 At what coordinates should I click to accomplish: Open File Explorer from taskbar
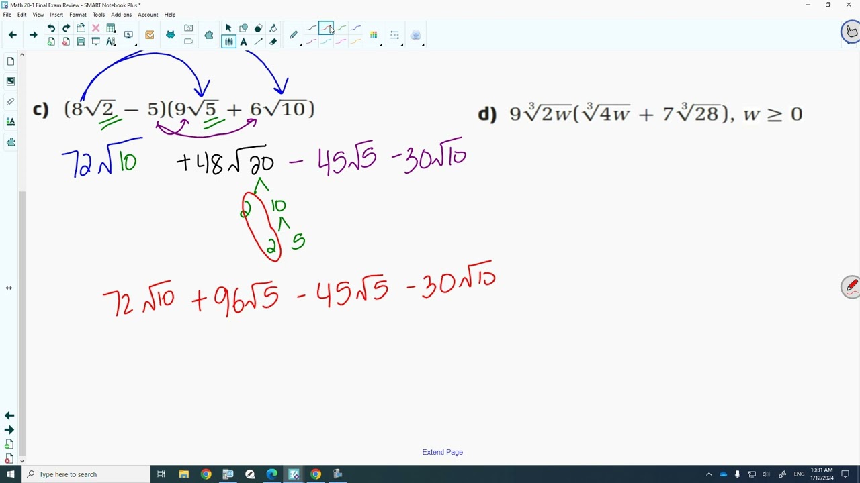tap(184, 474)
